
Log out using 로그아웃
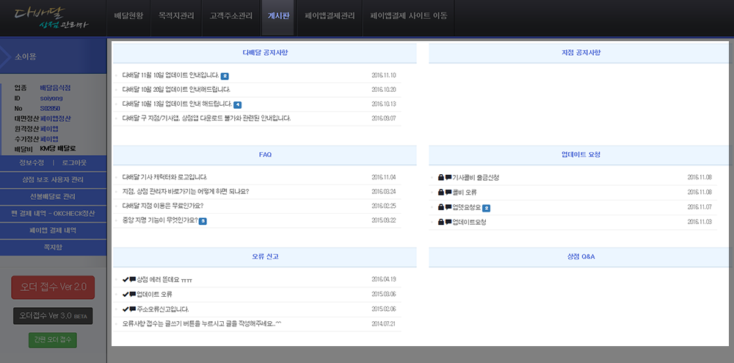coord(74,162)
